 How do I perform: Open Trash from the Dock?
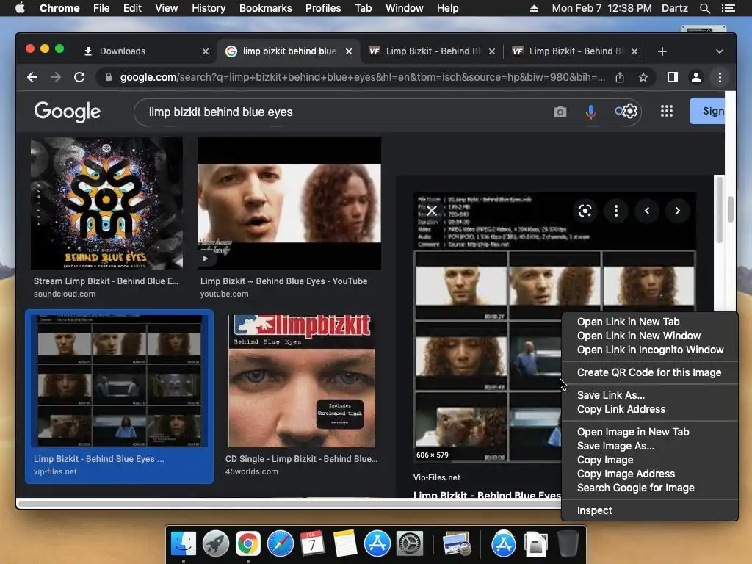click(568, 543)
